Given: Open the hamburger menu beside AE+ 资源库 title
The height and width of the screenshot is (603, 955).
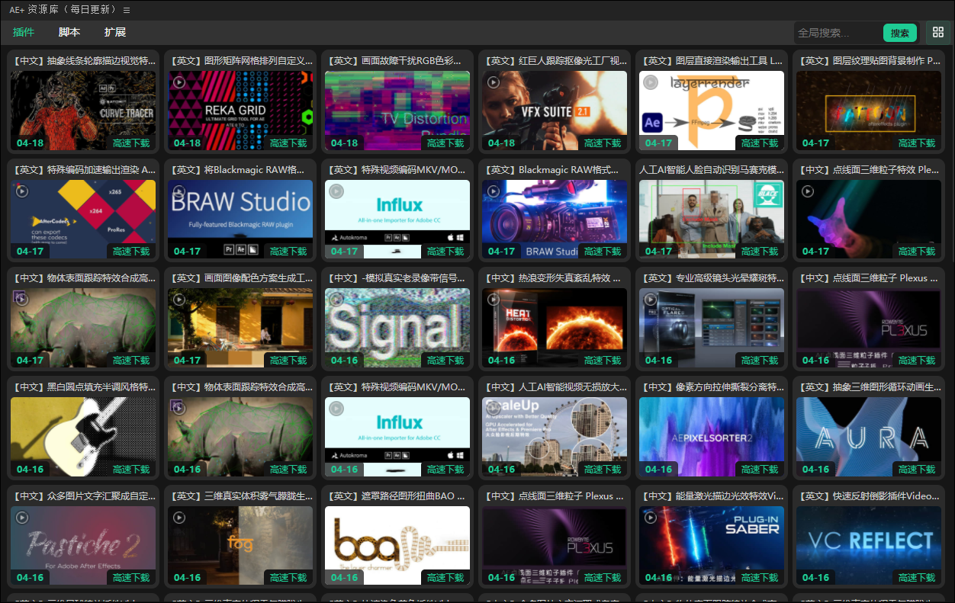Looking at the screenshot, I should (x=127, y=10).
